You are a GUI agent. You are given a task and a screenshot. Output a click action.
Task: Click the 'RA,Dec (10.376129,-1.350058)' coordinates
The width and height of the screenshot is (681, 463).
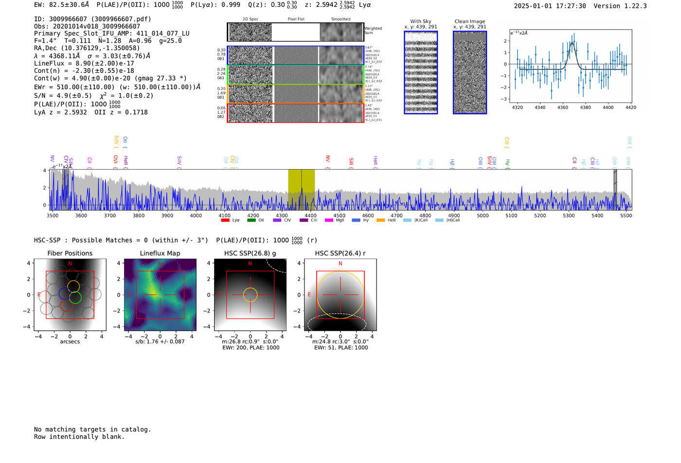pos(87,48)
